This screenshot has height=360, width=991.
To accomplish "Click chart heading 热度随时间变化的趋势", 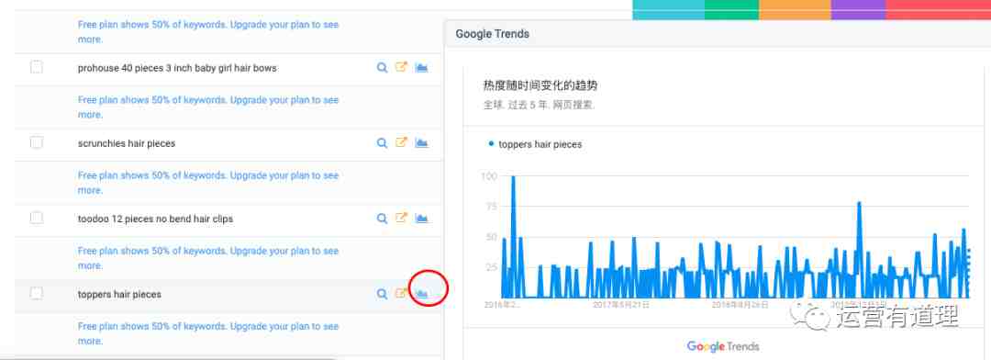I will point(540,85).
